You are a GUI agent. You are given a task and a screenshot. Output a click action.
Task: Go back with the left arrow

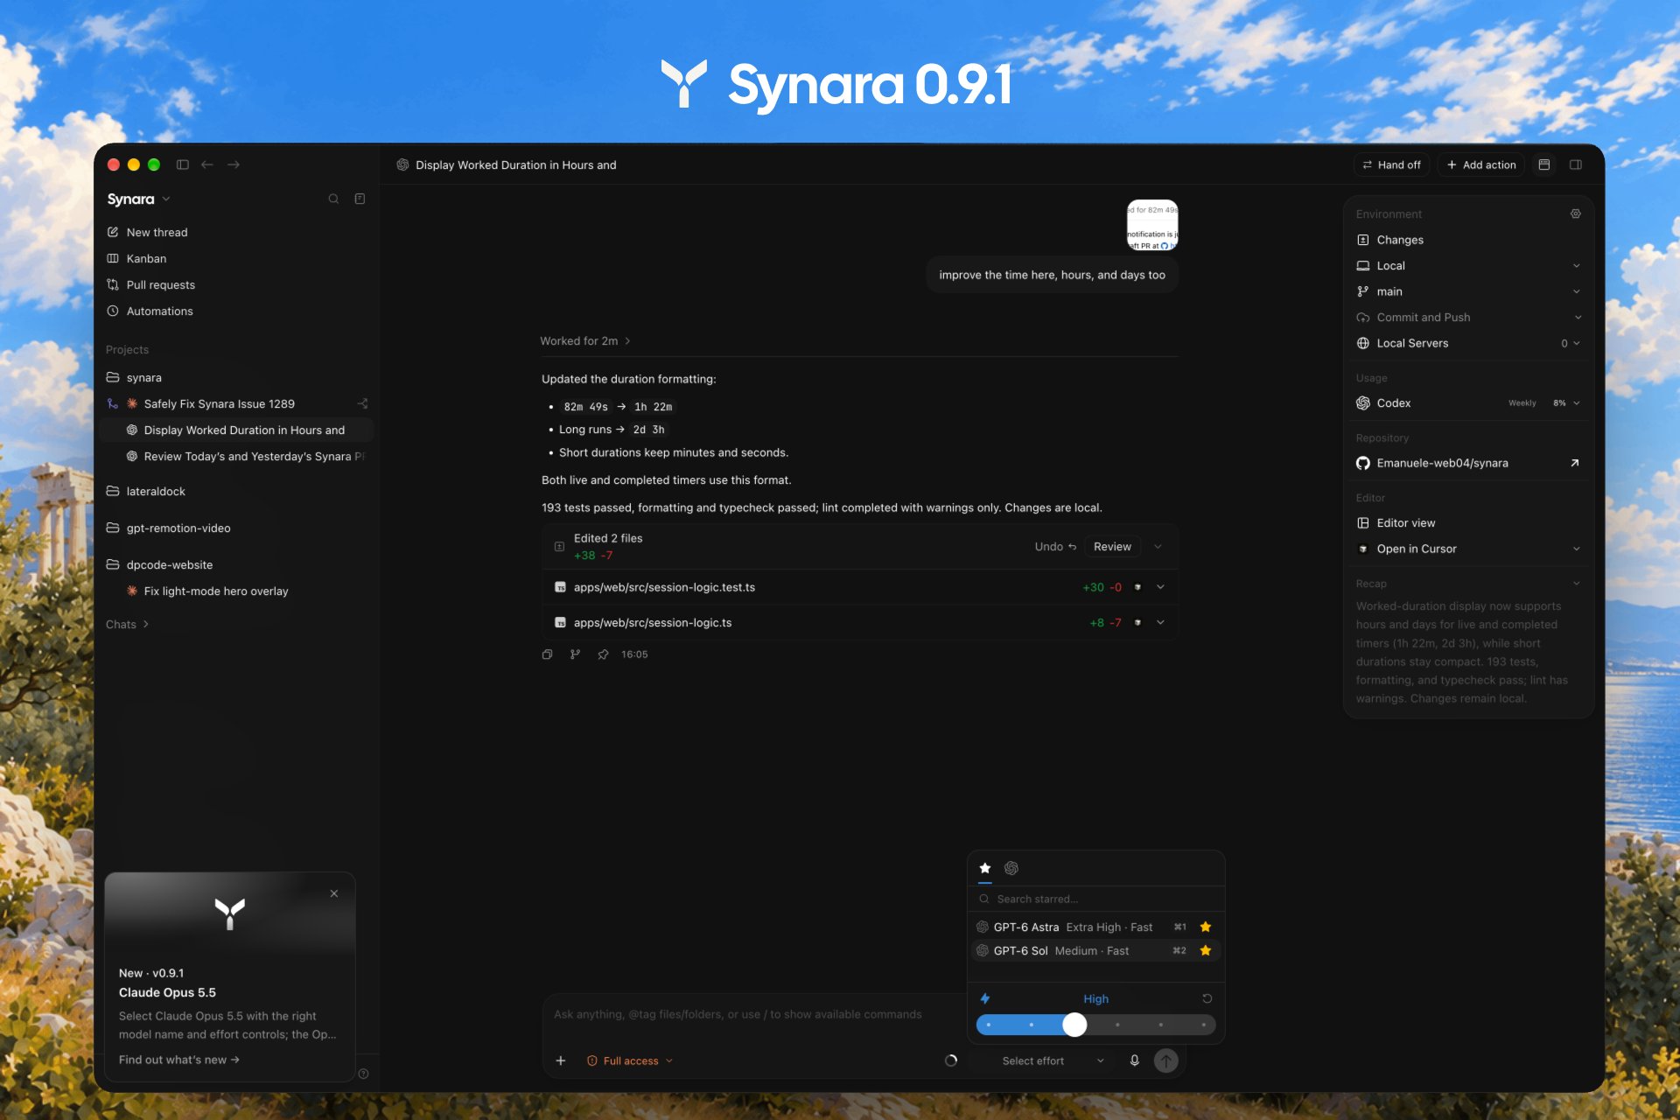pos(207,164)
